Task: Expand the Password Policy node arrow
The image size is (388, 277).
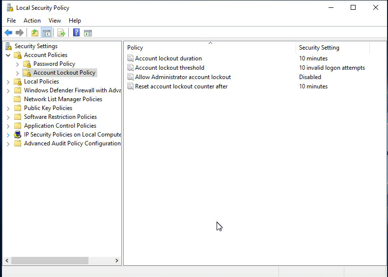Action: pos(18,64)
